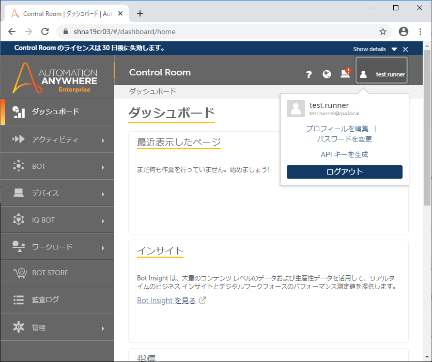Expand the 管理 submenu arrow
Image resolution: width=432 pixels, height=362 pixels.
click(x=103, y=328)
